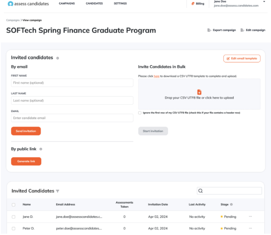Screen dimensions: 271x235
Task: Toggle the select-all candidates header checkbox
Action: coord(13,205)
